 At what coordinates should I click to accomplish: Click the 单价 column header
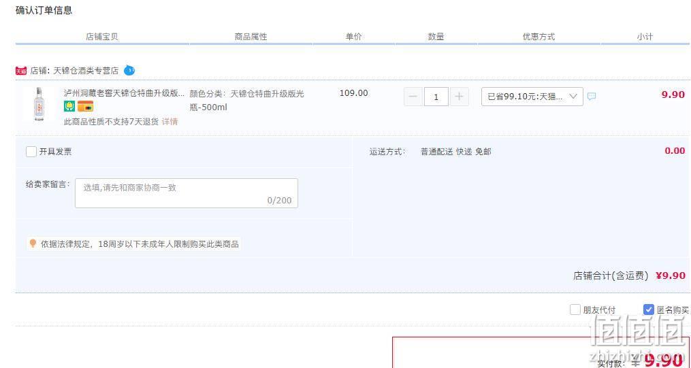click(x=353, y=37)
